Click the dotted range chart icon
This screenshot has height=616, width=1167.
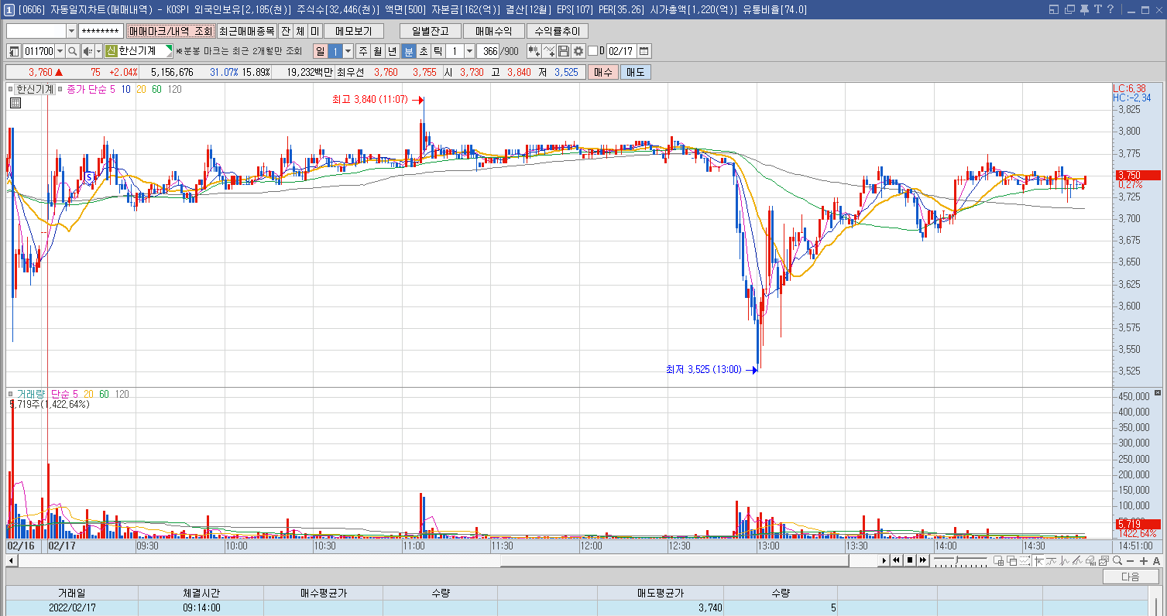1025,561
